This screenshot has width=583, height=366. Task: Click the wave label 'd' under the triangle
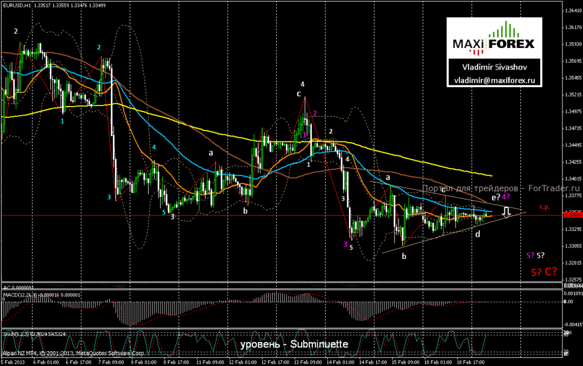(478, 234)
